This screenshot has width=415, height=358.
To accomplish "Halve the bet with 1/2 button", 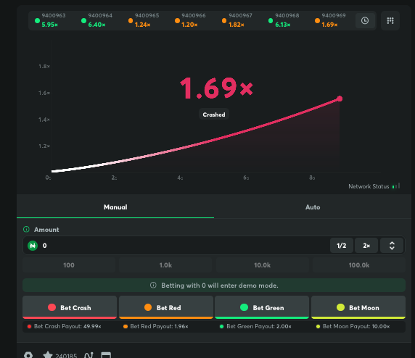I will 342,246.
